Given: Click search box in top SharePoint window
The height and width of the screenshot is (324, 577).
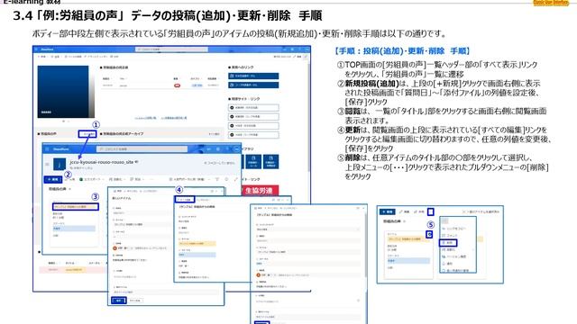Looking at the screenshot, I should tap(172, 49).
